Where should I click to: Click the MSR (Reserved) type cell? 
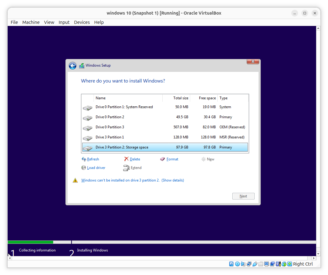pyautogui.click(x=232, y=137)
